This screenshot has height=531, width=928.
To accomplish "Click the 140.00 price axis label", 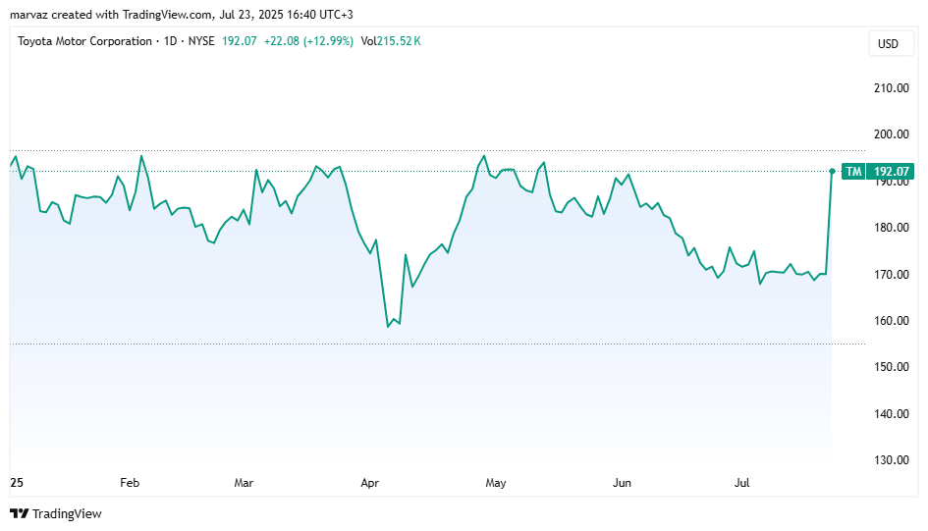I will (x=892, y=414).
